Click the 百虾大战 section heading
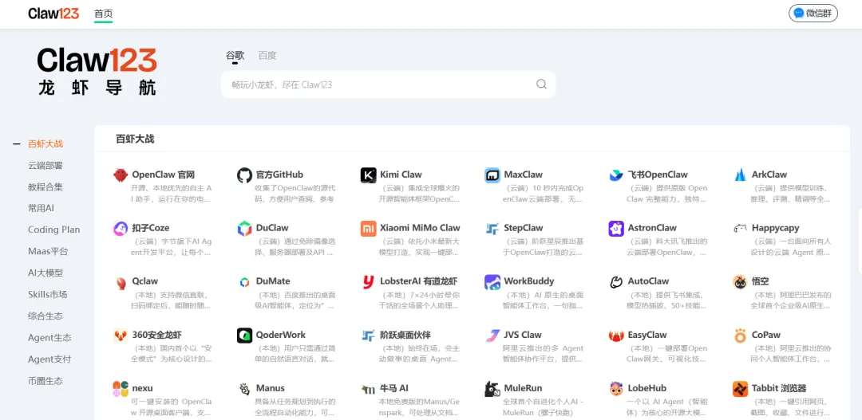This screenshot has height=420, width=862. (135, 139)
